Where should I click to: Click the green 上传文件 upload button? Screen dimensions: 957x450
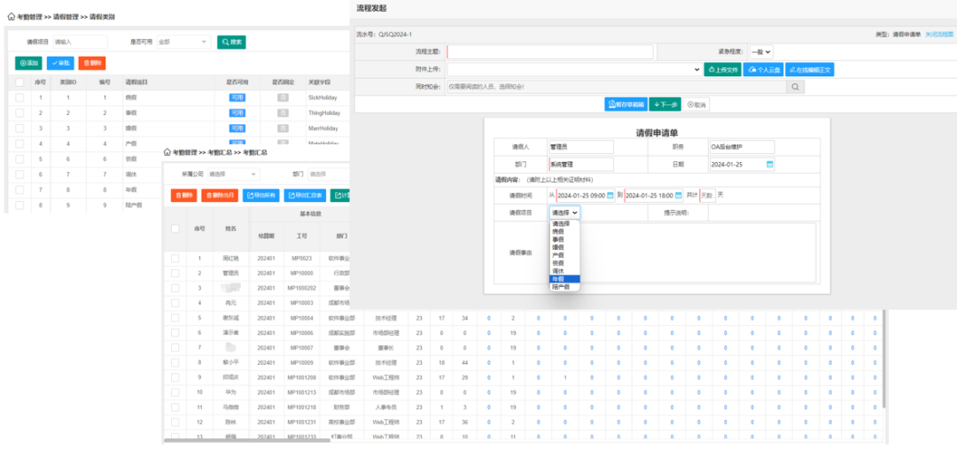(x=722, y=69)
